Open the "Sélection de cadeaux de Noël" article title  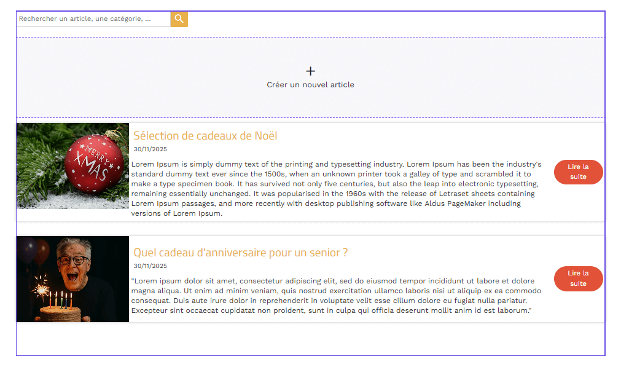[x=205, y=135]
